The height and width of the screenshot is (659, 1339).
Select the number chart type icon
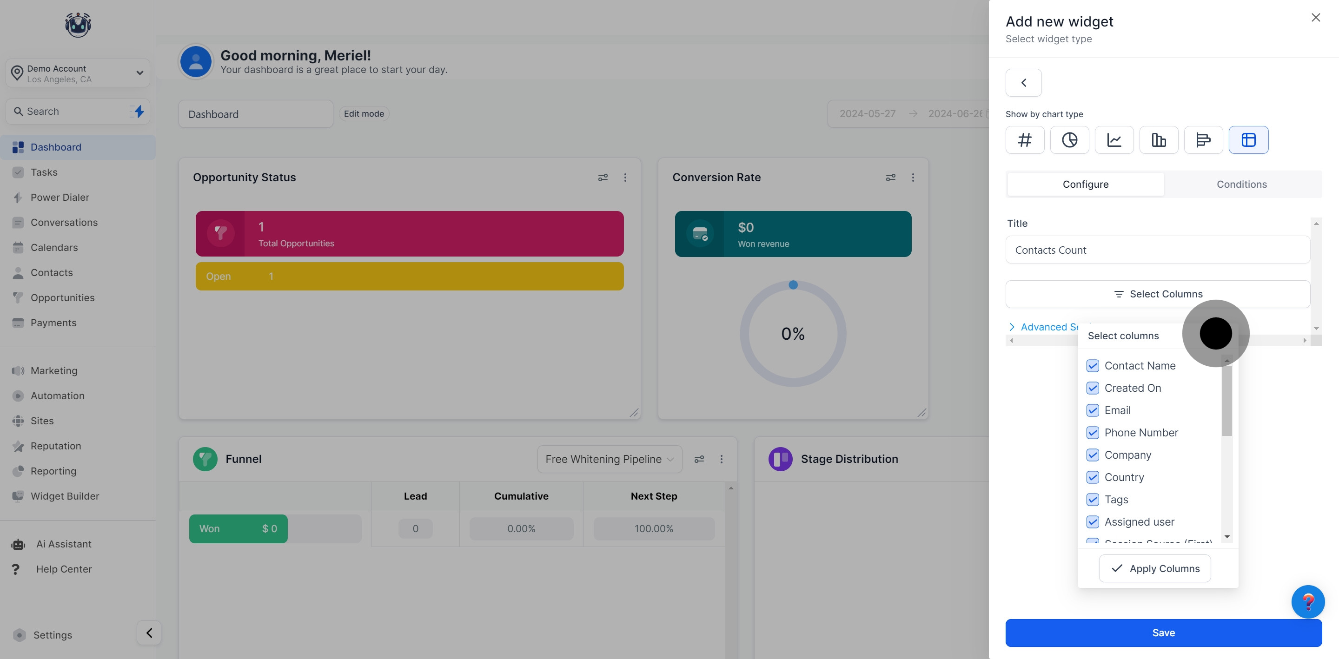click(1025, 140)
